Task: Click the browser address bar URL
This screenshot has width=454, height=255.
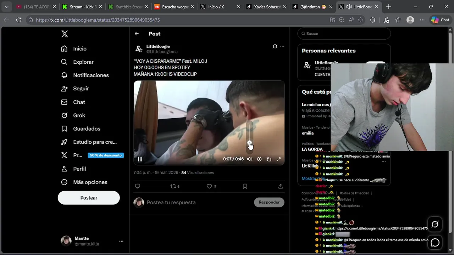Action: pyautogui.click(x=98, y=20)
